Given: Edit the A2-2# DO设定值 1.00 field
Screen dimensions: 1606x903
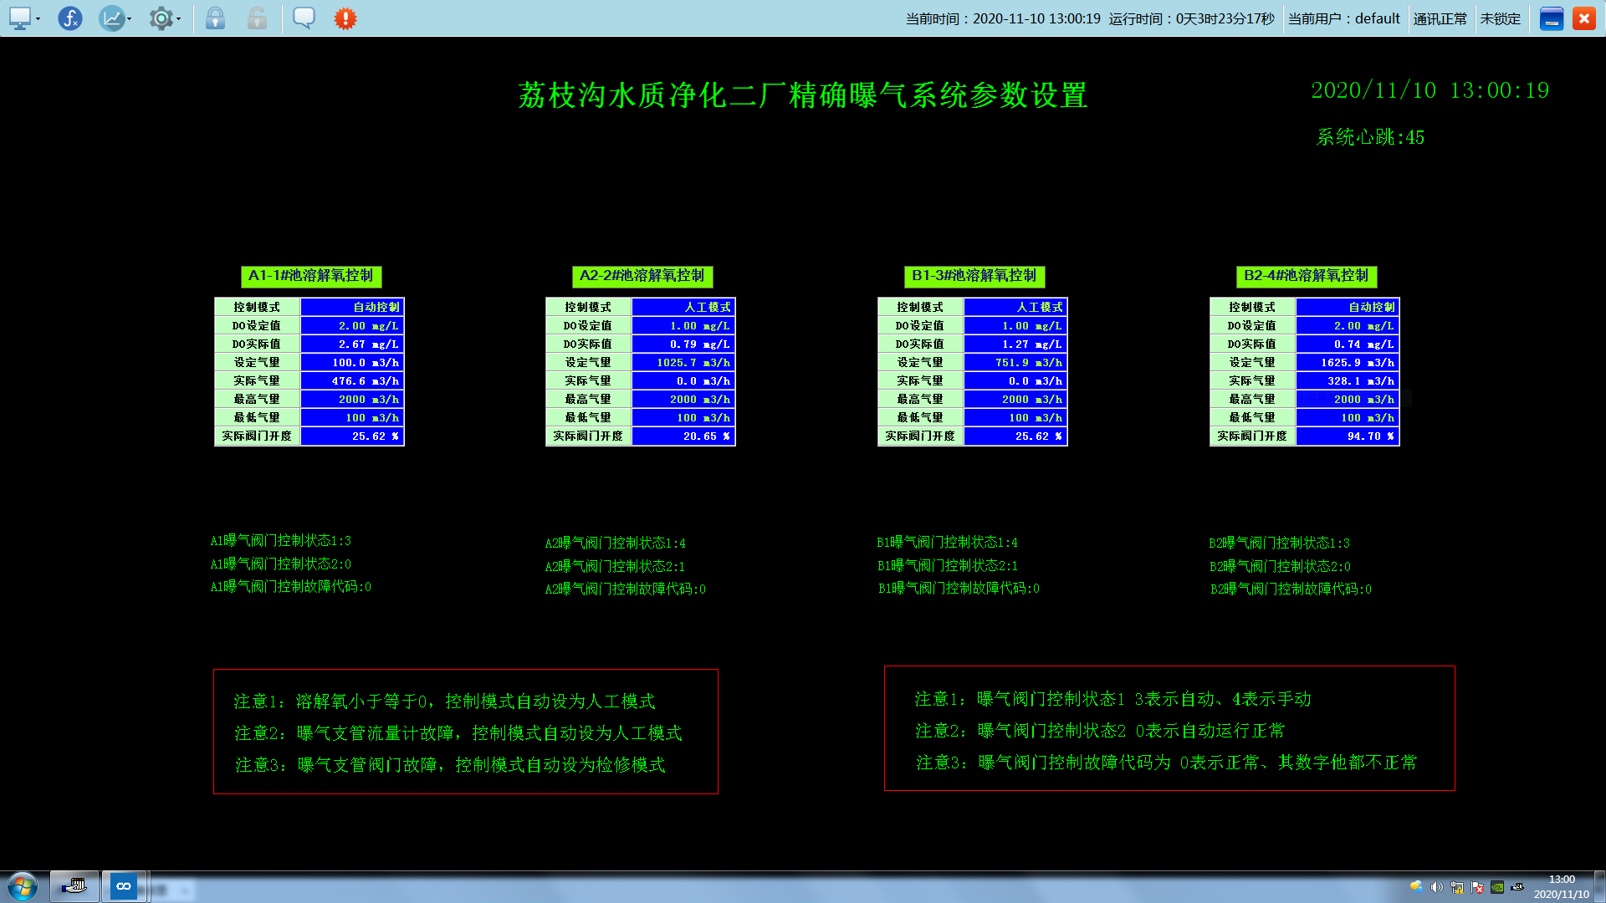Looking at the screenshot, I should pyautogui.click(x=683, y=326).
